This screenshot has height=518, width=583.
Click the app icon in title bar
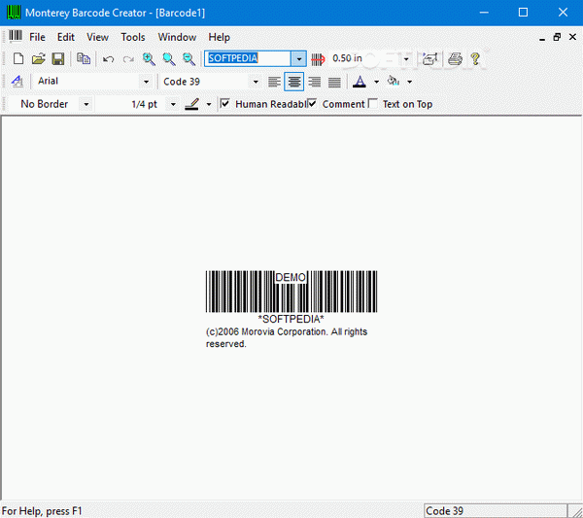pos(14,13)
